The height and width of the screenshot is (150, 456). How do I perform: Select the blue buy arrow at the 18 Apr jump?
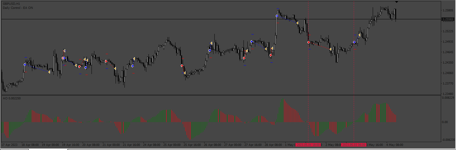[25, 65]
